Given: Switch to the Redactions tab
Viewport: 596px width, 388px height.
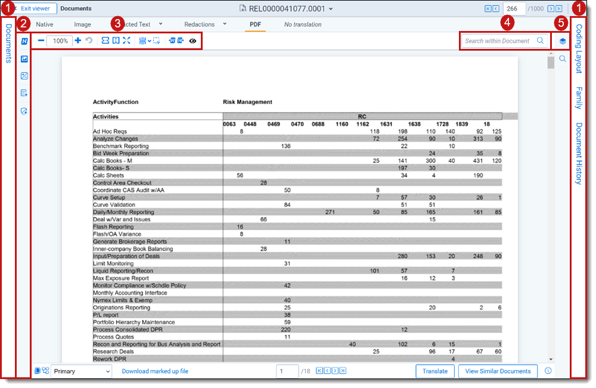Looking at the screenshot, I should point(200,24).
